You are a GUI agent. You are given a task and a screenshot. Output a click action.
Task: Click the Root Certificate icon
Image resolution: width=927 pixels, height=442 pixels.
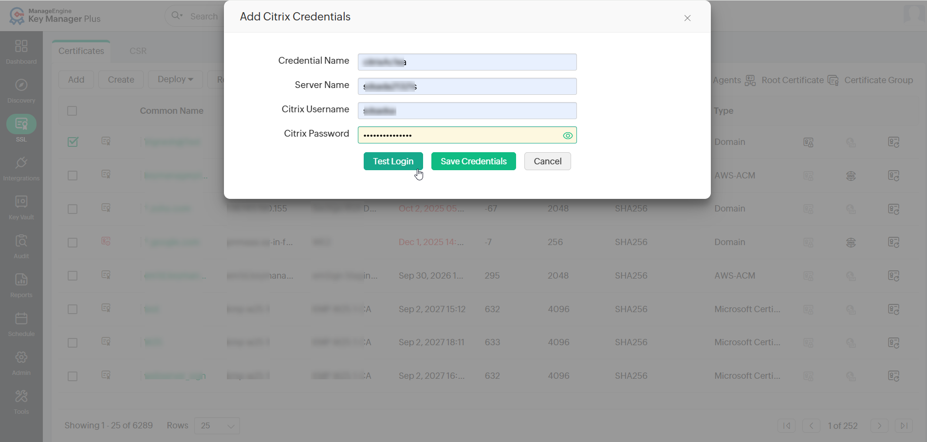750,80
